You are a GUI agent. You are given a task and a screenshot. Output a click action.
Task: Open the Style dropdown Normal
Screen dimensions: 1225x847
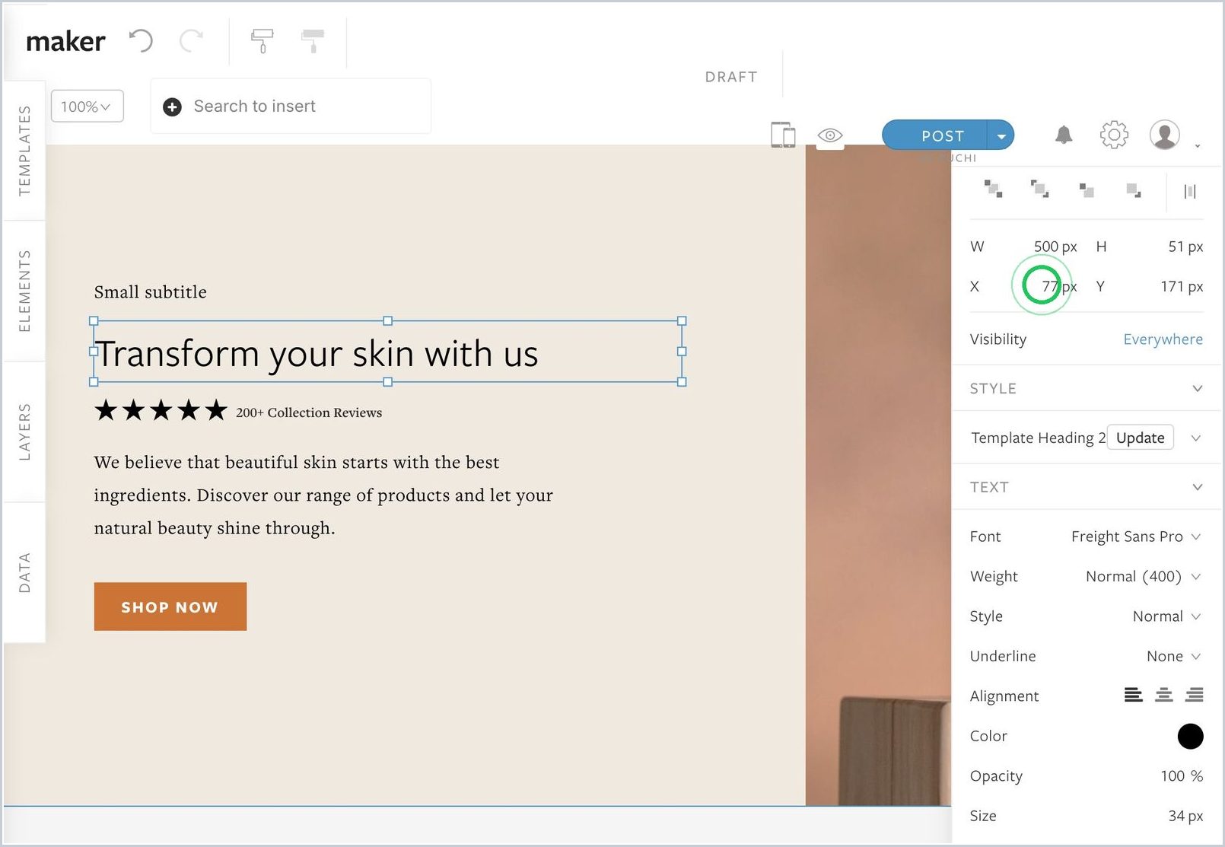coord(1166,616)
